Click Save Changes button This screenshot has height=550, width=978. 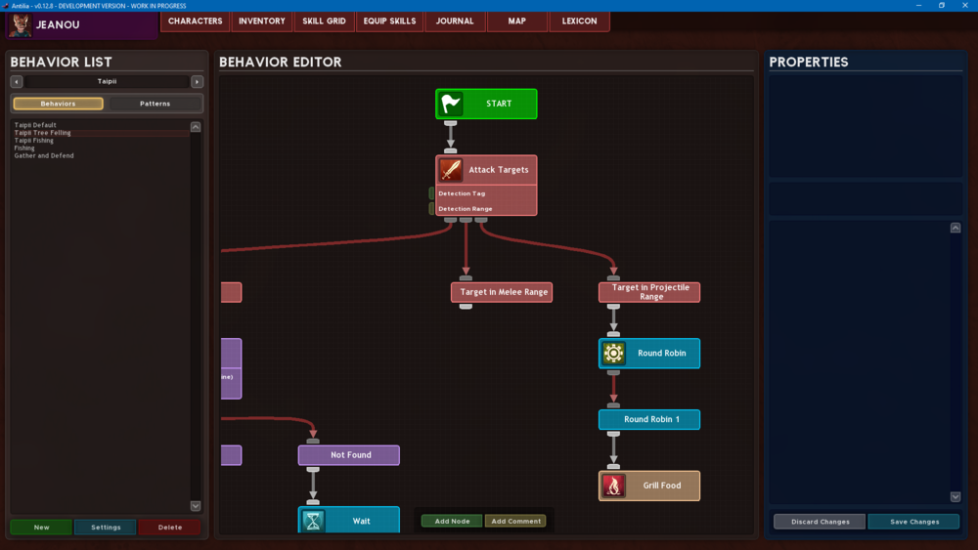pos(914,522)
